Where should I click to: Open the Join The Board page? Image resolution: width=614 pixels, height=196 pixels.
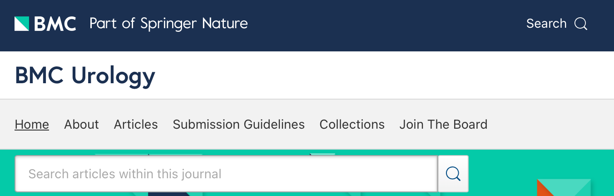click(443, 124)
